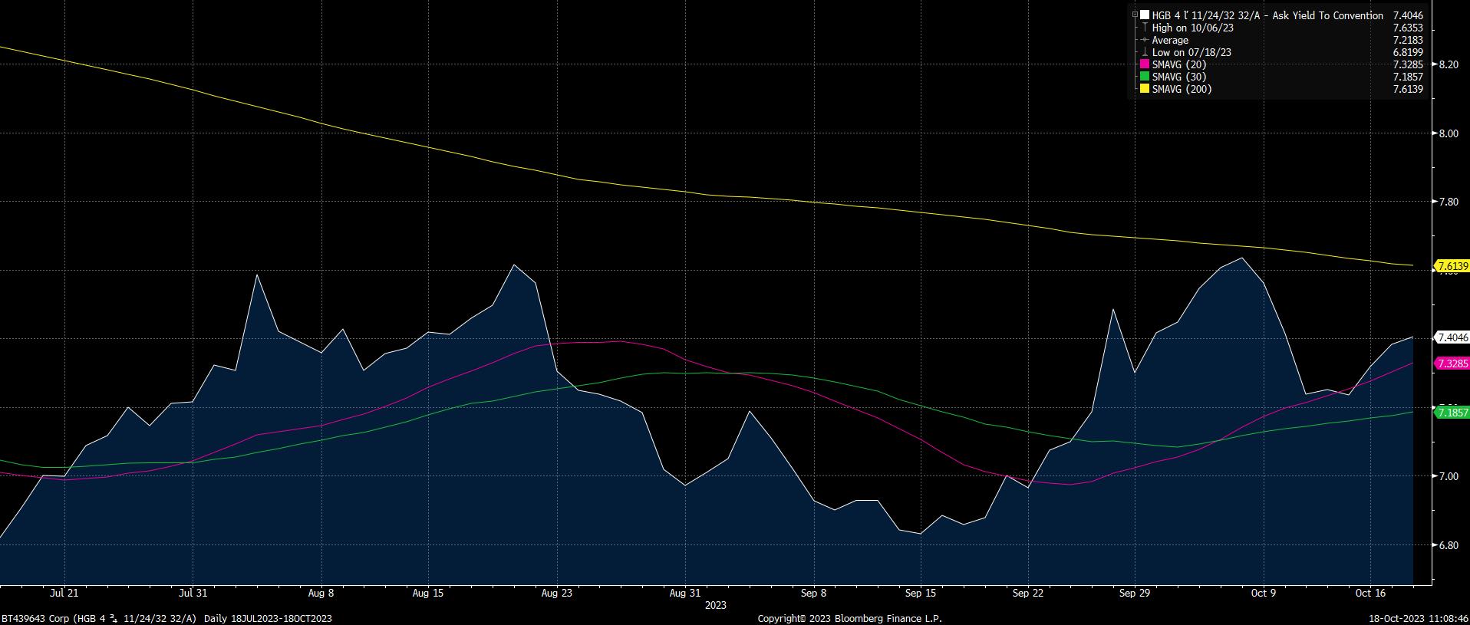Click the 'Jul 21' date axis label
1470x625 pixels.
(x=64, y=593)
